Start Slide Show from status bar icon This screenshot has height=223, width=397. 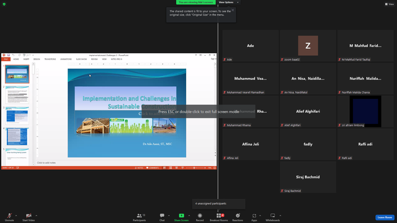[x=182, y=168]
